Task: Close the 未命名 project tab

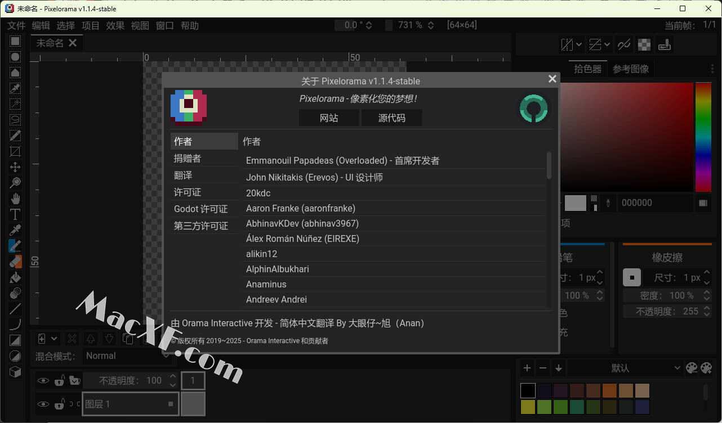Action: click(73, 43)
